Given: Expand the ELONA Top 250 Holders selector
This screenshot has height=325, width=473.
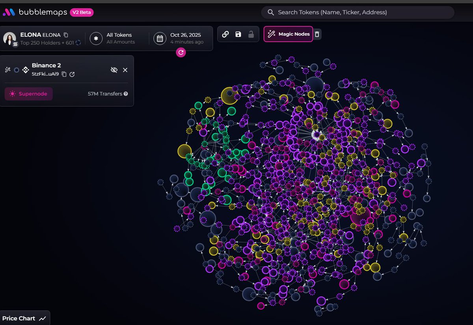Looking at the screenshot, I should 43,38.
